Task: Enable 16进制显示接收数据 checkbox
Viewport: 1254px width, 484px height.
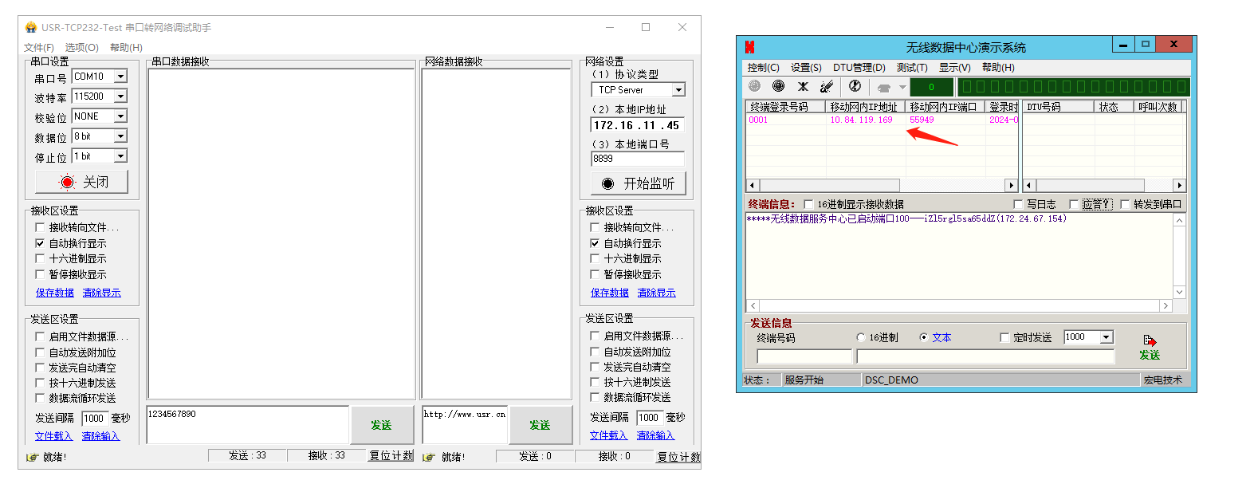Action: (x=808, y=204)
